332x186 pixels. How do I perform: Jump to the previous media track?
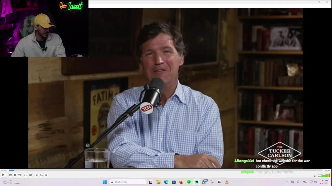click(10, 175)
